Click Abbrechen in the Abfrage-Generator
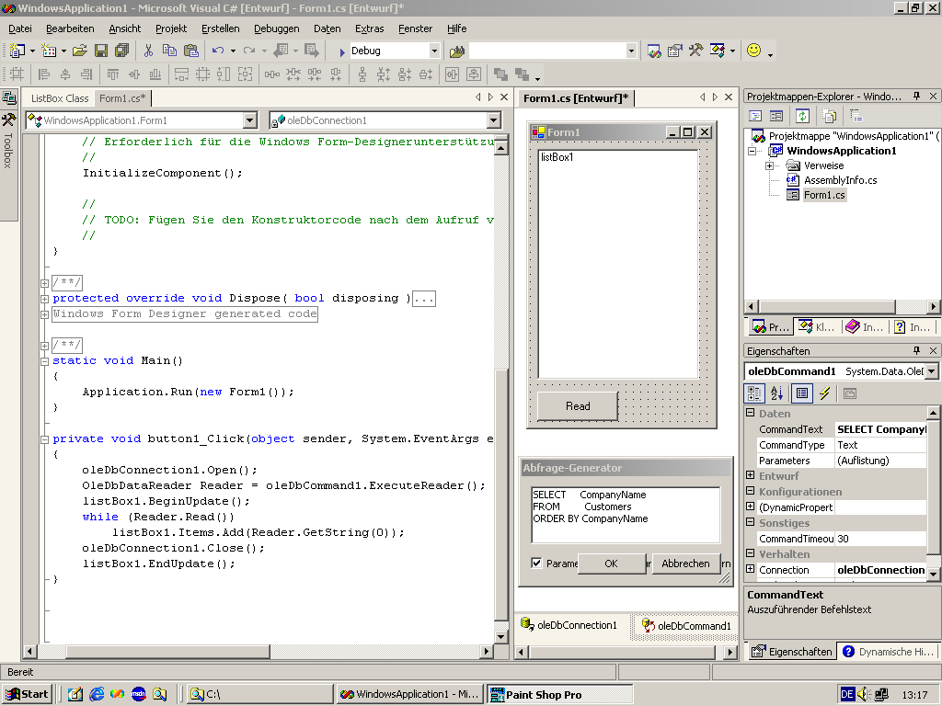Screen dimensions: 942x706 click(x=685, y=564)
